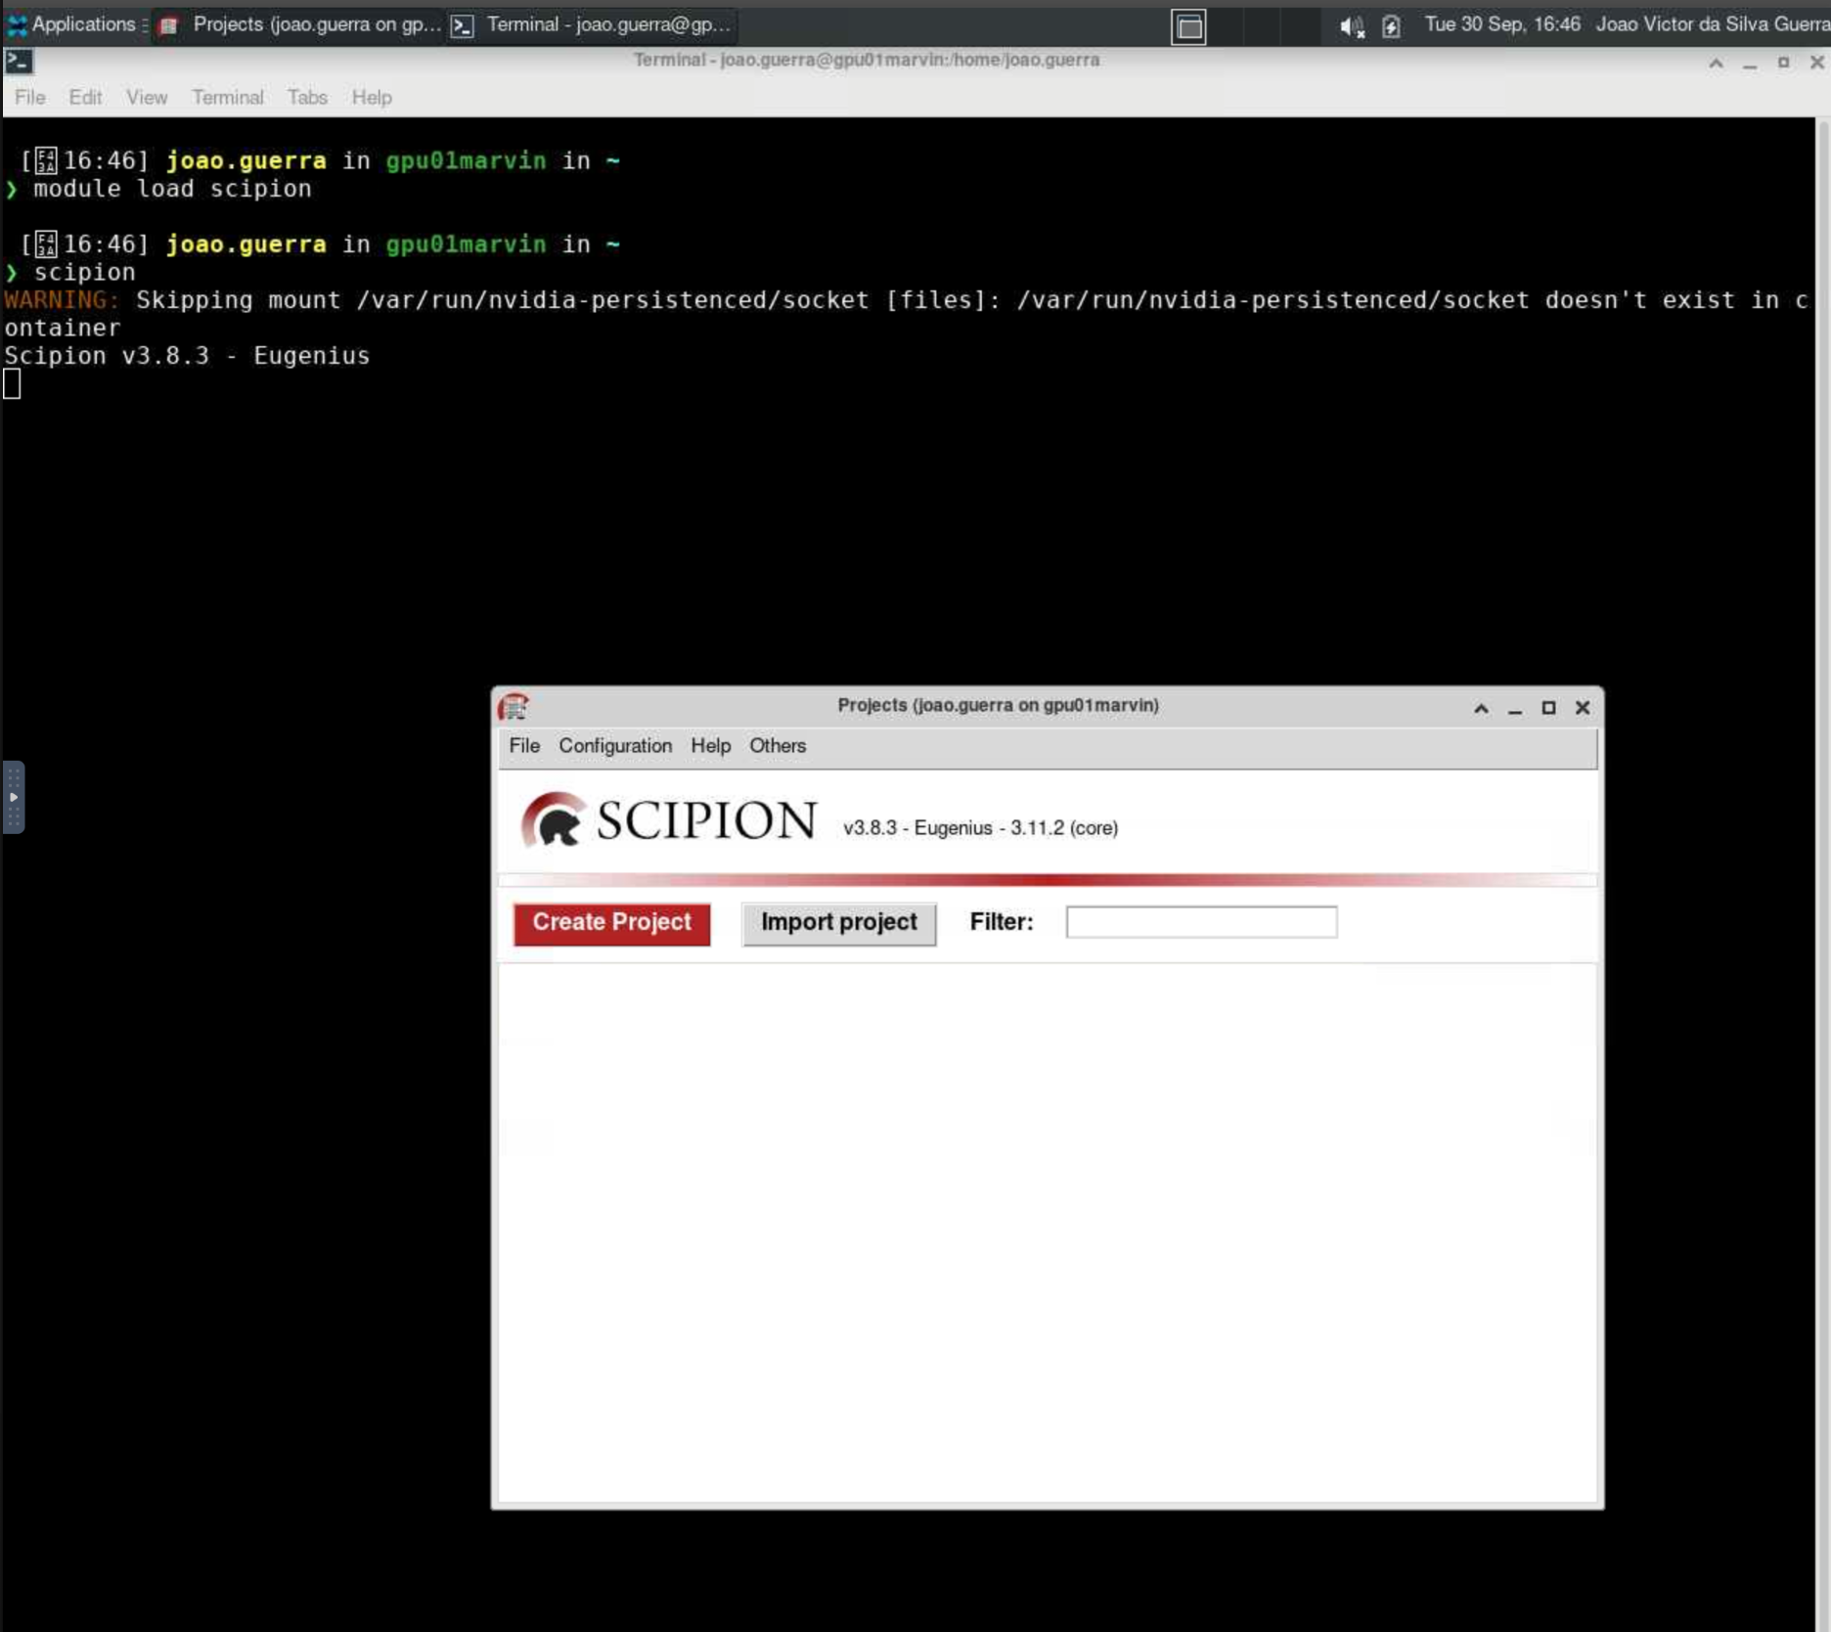Toggle the terminal window shade button
Screen dimensions: 1831x1632
click(1715, 63)
